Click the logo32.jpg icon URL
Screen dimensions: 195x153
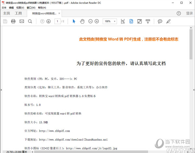(92, 148)
